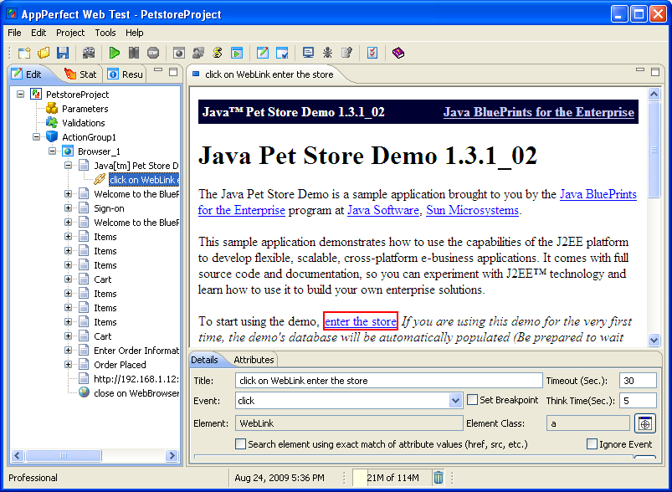
Task: Open the Event dropdown list
Action: tap(455, 401)
